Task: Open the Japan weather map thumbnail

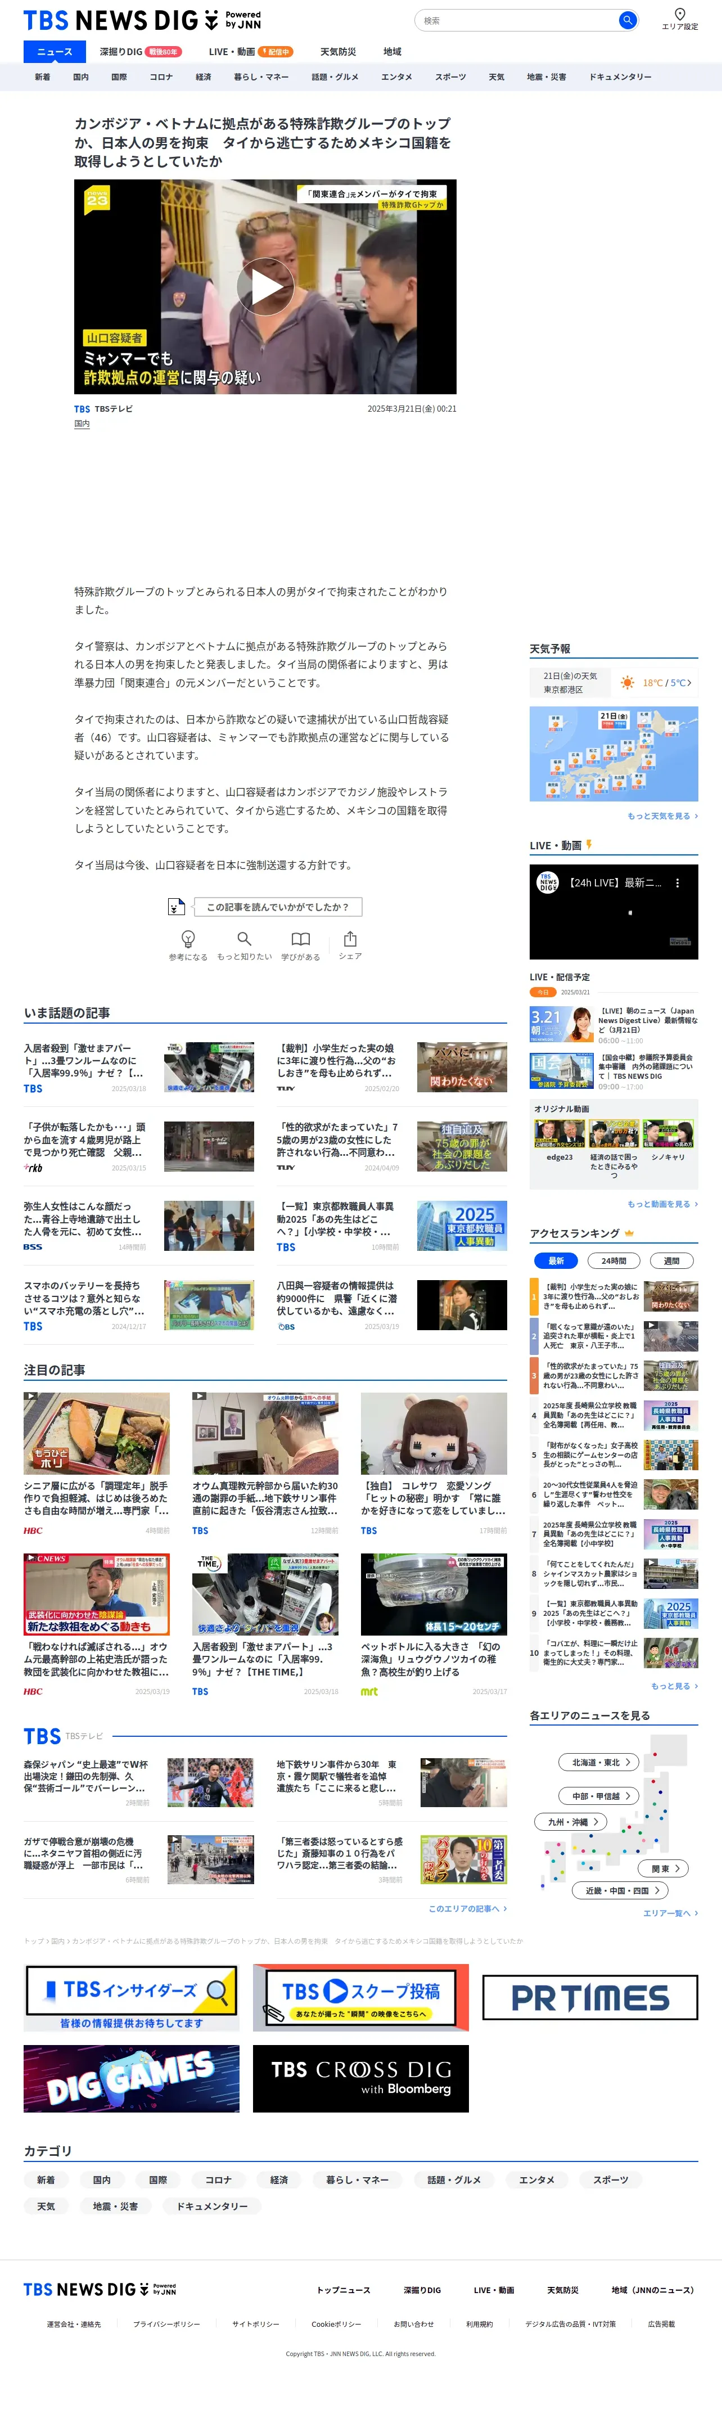Action: [x=613, y=754]
